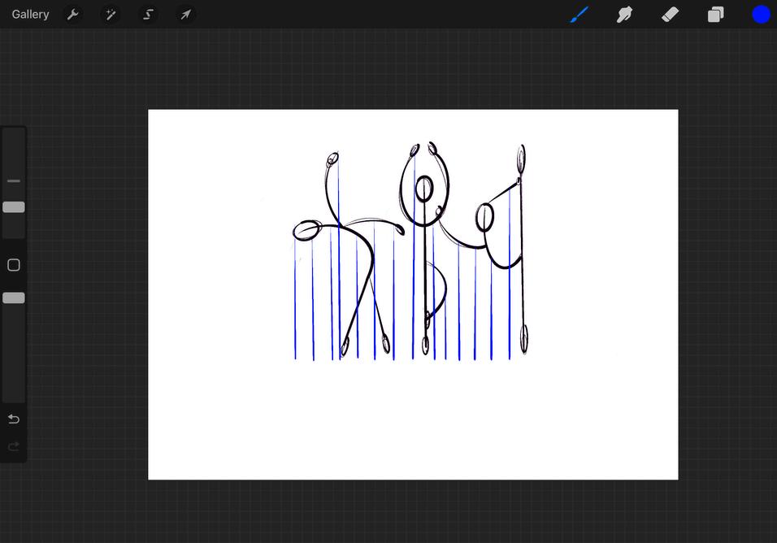This screenshot has height=543, width=777.
Task: Tap the small marker above the size slider
Action: (13, 180)
